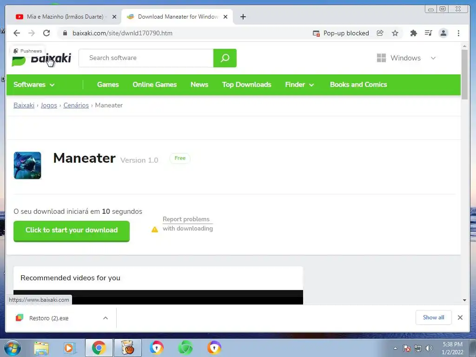Focus the Search software field
Screen dimensions: 476x357
tap(146, 58)
